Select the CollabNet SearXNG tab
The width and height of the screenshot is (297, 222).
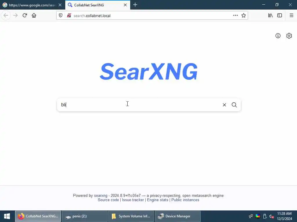coord(97,5)
